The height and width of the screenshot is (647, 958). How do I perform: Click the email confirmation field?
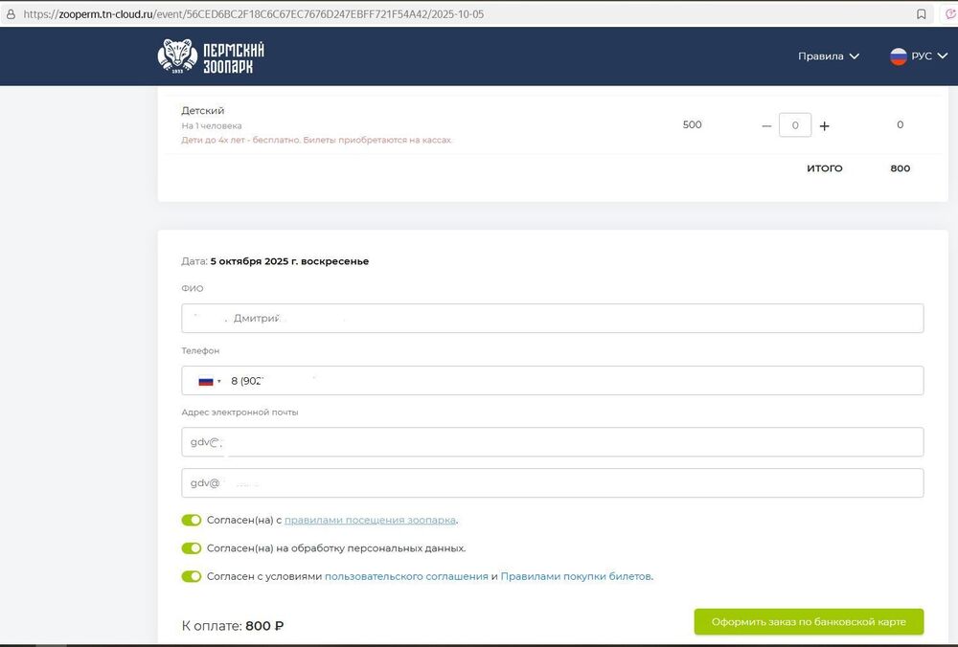pos(553,482)
